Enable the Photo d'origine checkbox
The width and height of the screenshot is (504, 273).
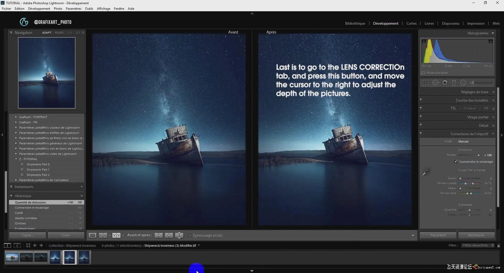423,73
